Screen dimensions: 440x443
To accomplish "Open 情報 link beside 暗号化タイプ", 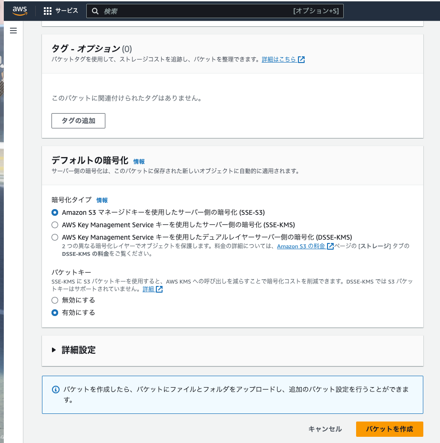I will click(102, 200).
